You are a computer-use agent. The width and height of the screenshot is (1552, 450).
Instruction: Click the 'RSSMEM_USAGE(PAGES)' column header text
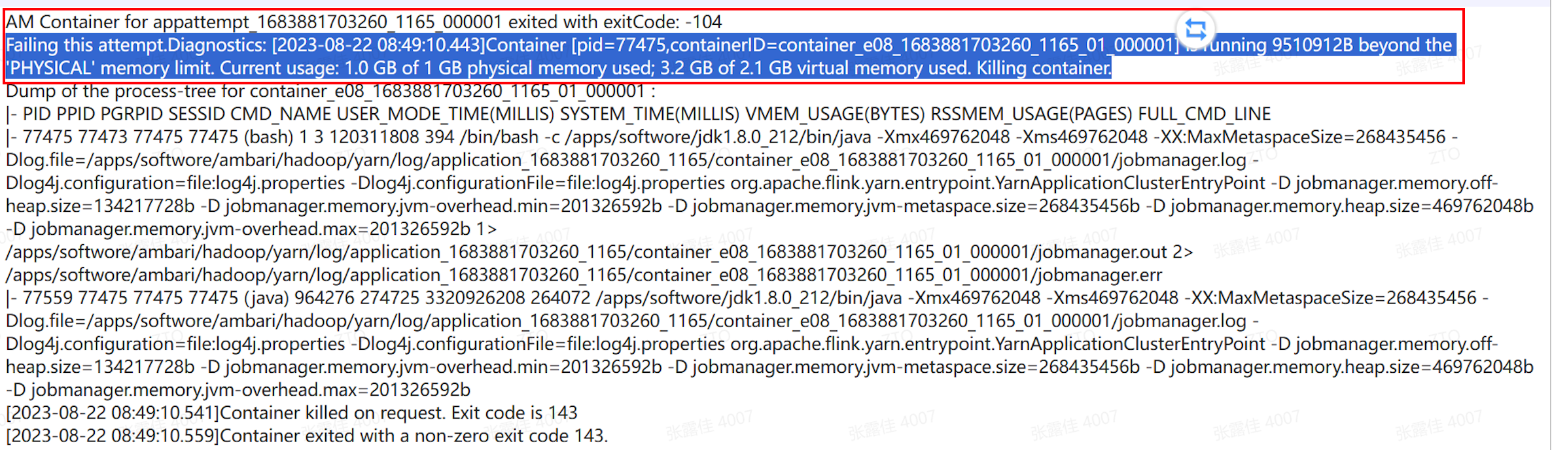click(x=1031, y=114)
